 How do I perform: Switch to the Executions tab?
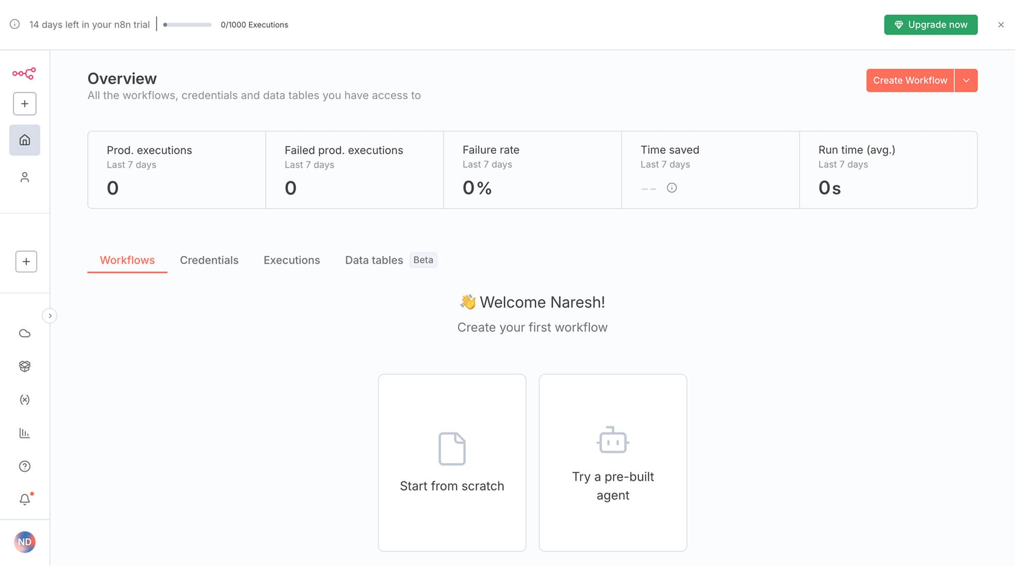[x=291, y=260]
